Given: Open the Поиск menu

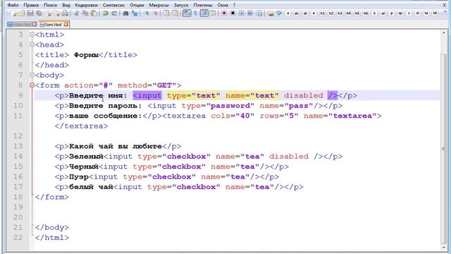Looking at the screenshot, I should pos(50,5).
